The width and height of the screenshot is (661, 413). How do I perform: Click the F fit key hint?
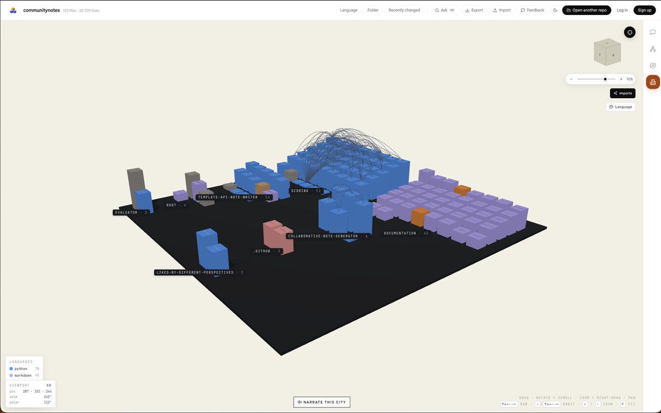pyautogui.click(x=623, y=404)
